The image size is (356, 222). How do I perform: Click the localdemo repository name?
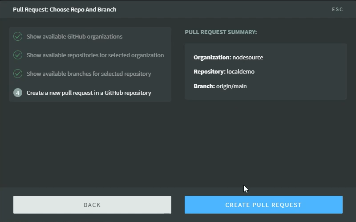point(240,72)
